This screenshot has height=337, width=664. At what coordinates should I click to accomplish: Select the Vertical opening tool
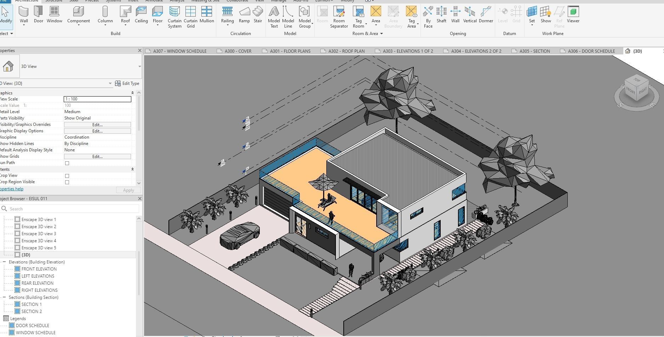pos(470,15)
